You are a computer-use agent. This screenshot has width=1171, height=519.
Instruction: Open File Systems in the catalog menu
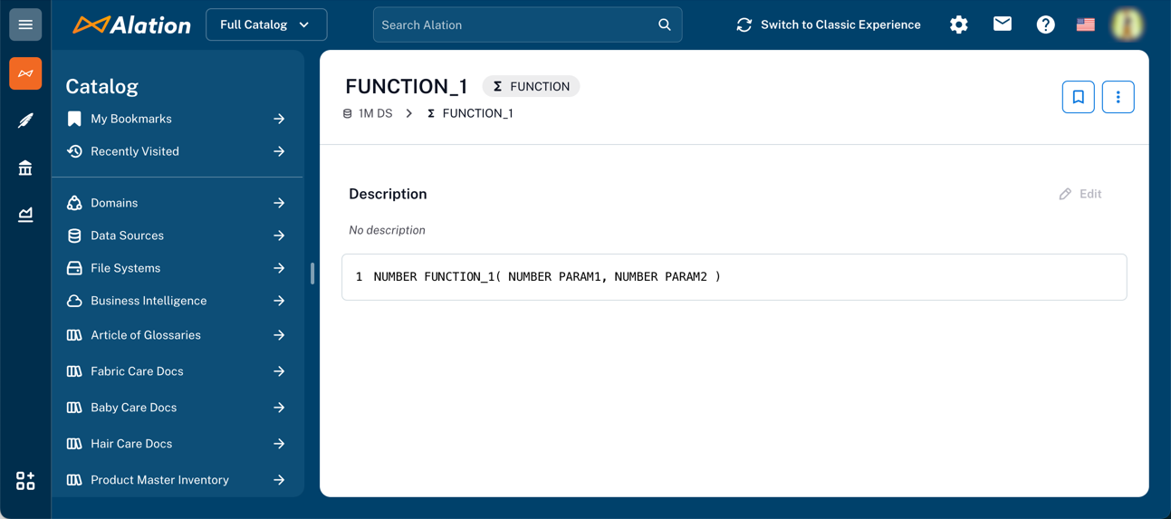[125, 268]
